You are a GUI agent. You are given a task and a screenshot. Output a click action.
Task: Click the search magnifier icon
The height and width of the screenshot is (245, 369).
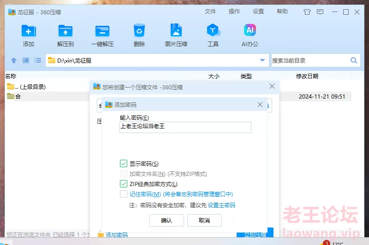354,60
